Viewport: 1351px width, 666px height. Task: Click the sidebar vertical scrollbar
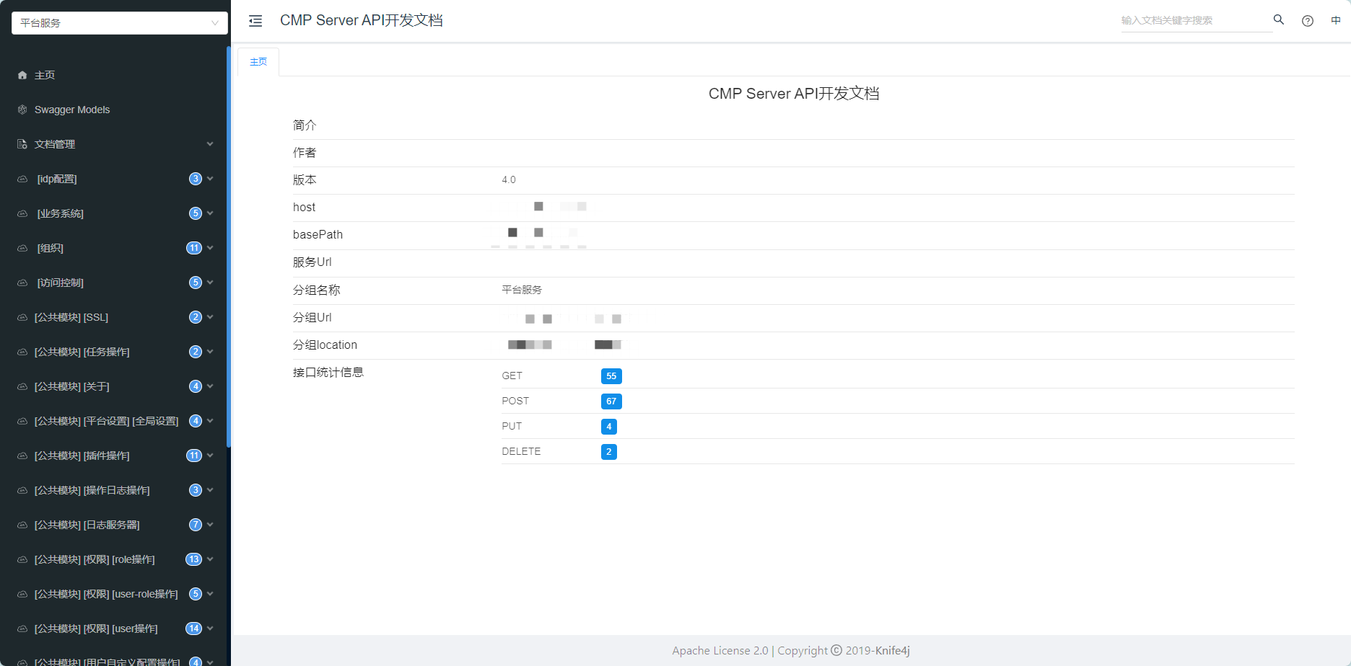[228, 245]
